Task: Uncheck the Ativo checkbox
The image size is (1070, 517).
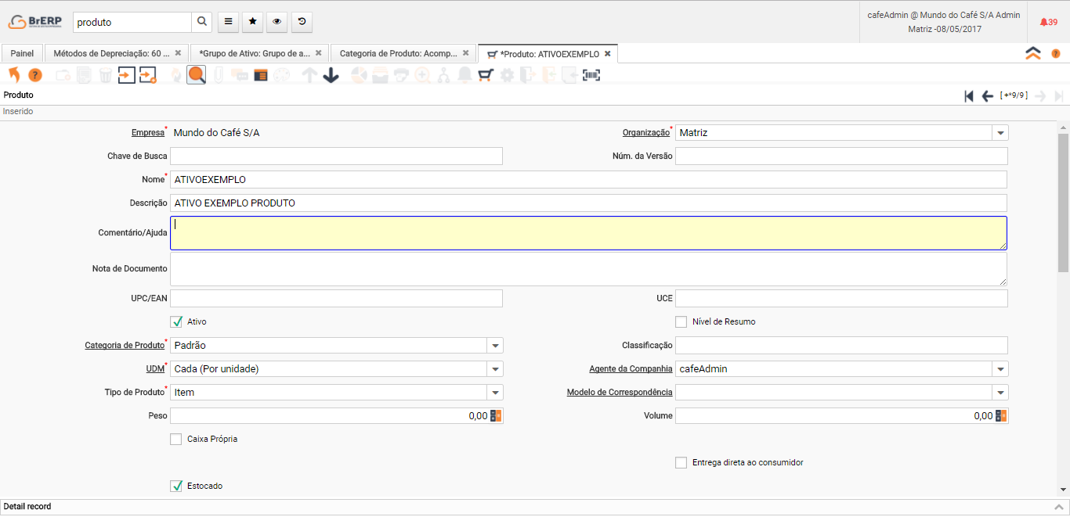Action: (176, 321)
